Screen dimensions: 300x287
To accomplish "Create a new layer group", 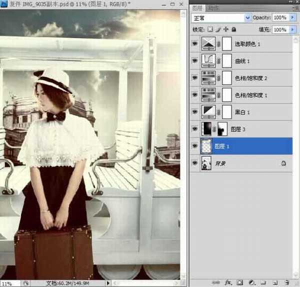I will pyautogui.click(x=262, y=282).
